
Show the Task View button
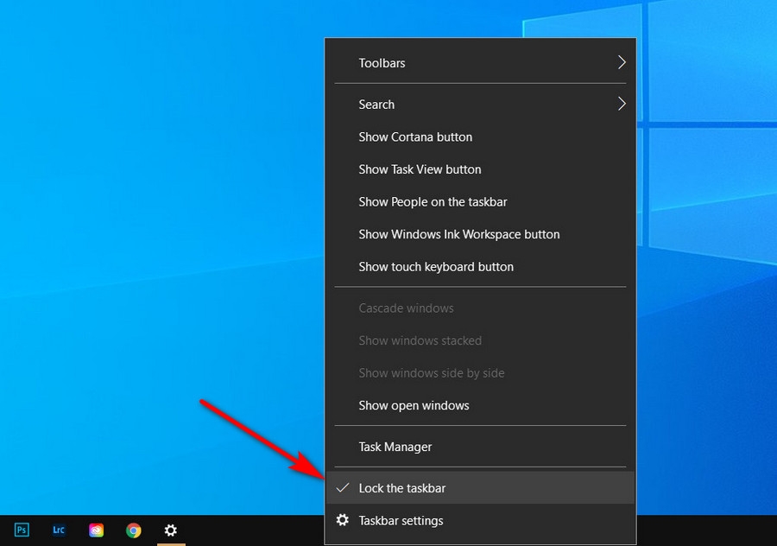(420, 169)
